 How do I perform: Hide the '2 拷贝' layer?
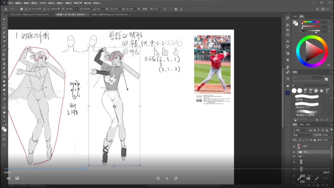[294, 147]
